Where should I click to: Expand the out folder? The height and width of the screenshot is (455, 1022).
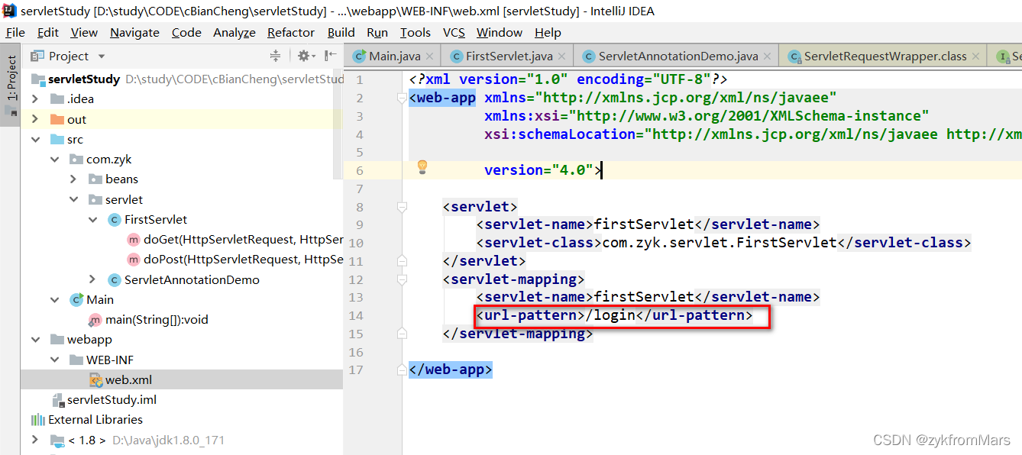coord(35,119)
